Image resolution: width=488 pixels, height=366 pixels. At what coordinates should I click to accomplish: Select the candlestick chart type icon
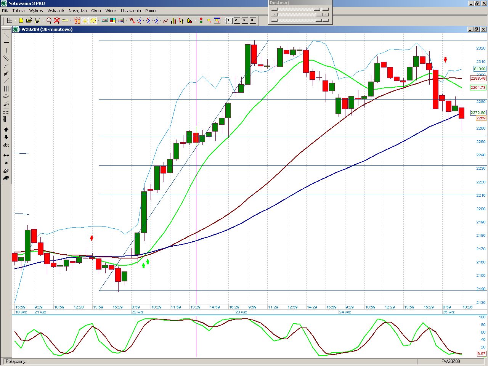point(189,21)
